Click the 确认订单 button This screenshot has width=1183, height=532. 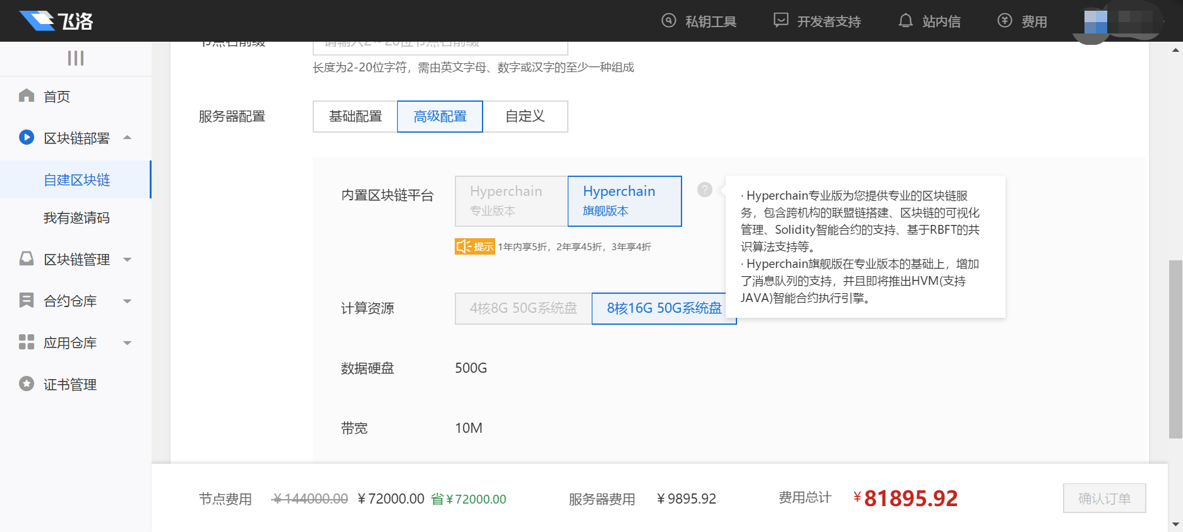[1105, 499]
